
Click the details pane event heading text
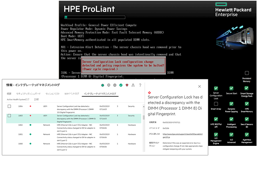click(x=175, y=105)
